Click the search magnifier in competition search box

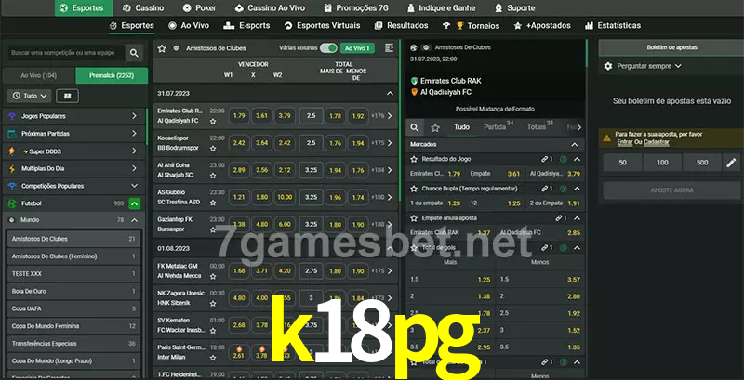click(136, 54)
